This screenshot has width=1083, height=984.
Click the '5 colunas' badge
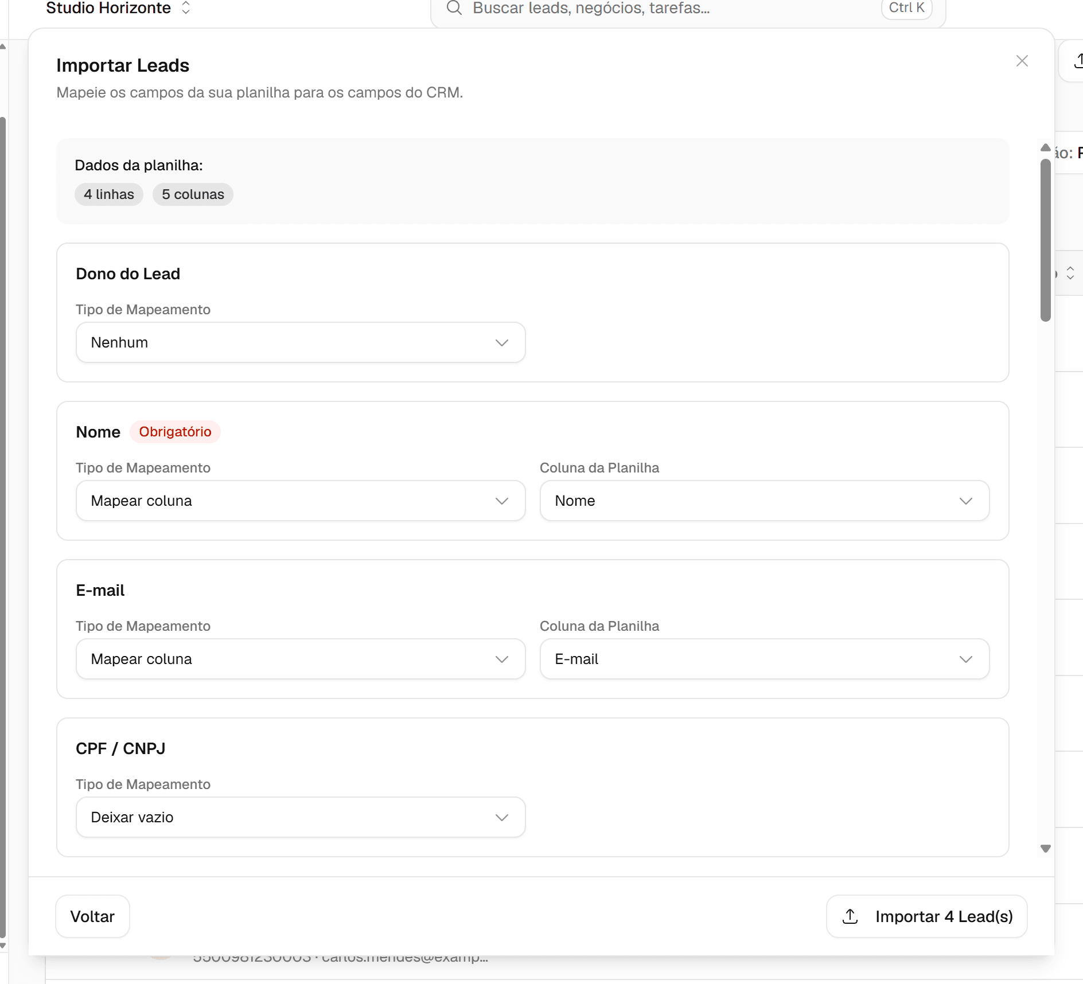click(x=193, y=194)
